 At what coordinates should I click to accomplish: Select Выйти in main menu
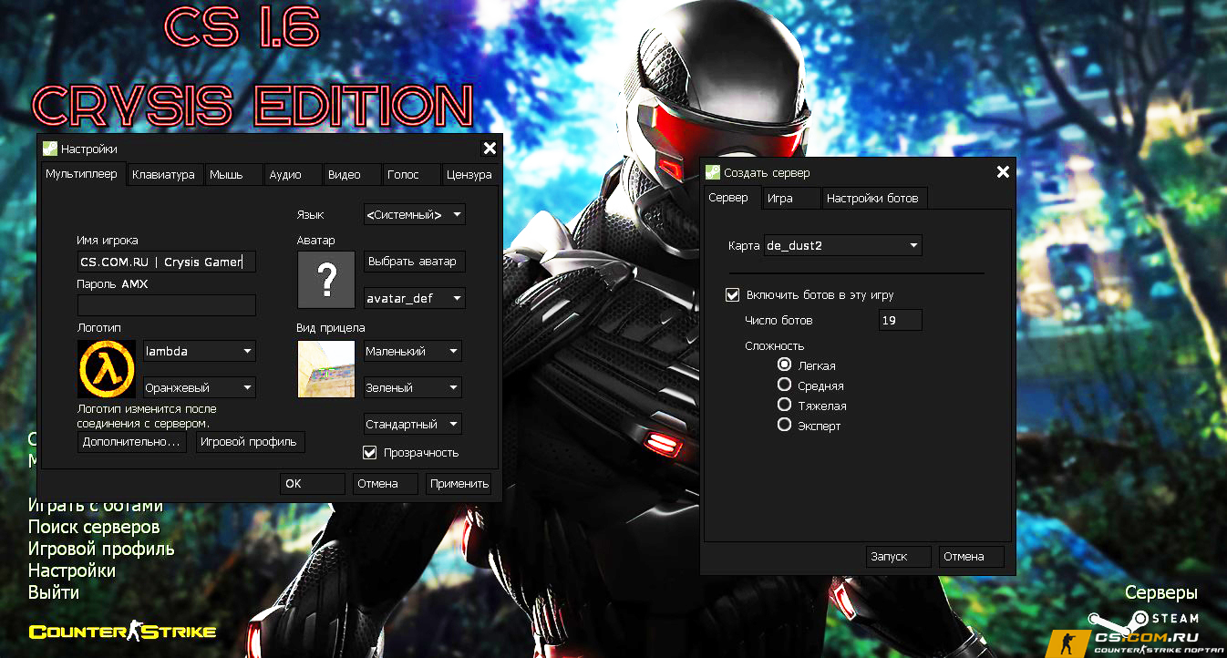pyautogui.click(x=54, y=592)
